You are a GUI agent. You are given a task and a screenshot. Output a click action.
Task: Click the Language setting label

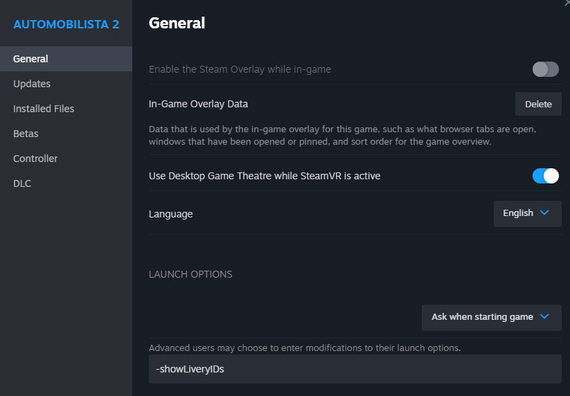[171, 214]
